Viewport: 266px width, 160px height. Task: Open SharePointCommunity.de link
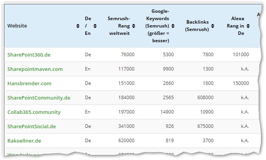pyautogui.click(x=39, y=98)
